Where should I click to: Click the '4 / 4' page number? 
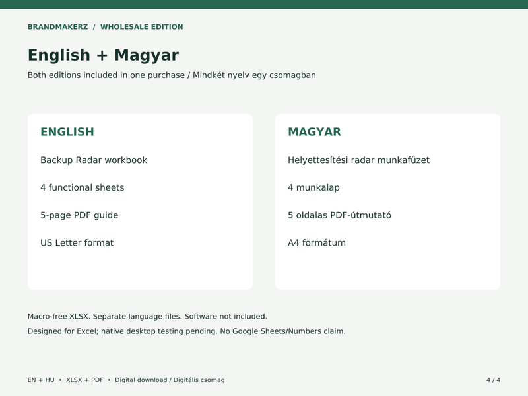point(493,380)
